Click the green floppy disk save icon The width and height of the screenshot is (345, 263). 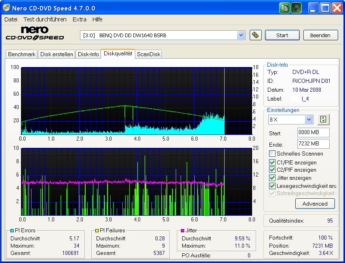[x=296, y=8]
